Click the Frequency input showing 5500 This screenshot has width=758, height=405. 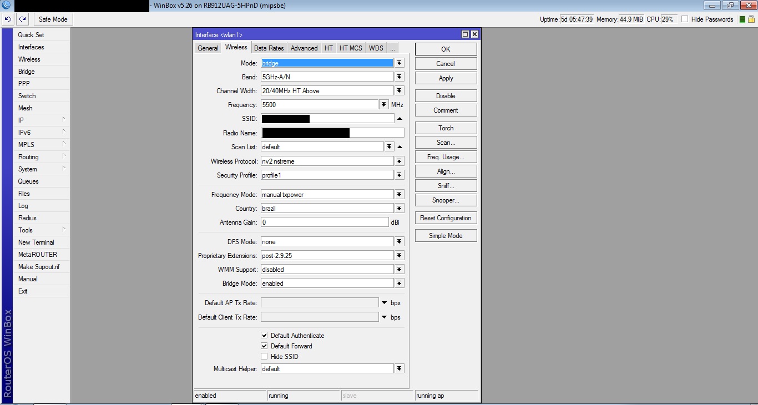[320, 105]
